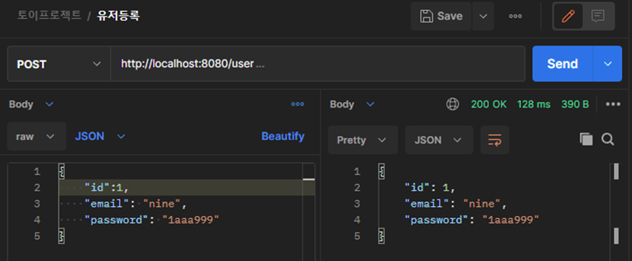Click the 128 ms response time
Screen dimensions: 632x261
tap(534, 104)
